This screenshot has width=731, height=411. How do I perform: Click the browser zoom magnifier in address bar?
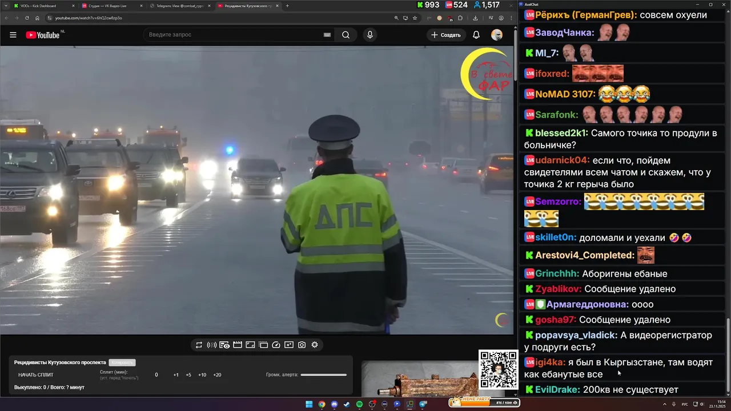tap(396, 18)
